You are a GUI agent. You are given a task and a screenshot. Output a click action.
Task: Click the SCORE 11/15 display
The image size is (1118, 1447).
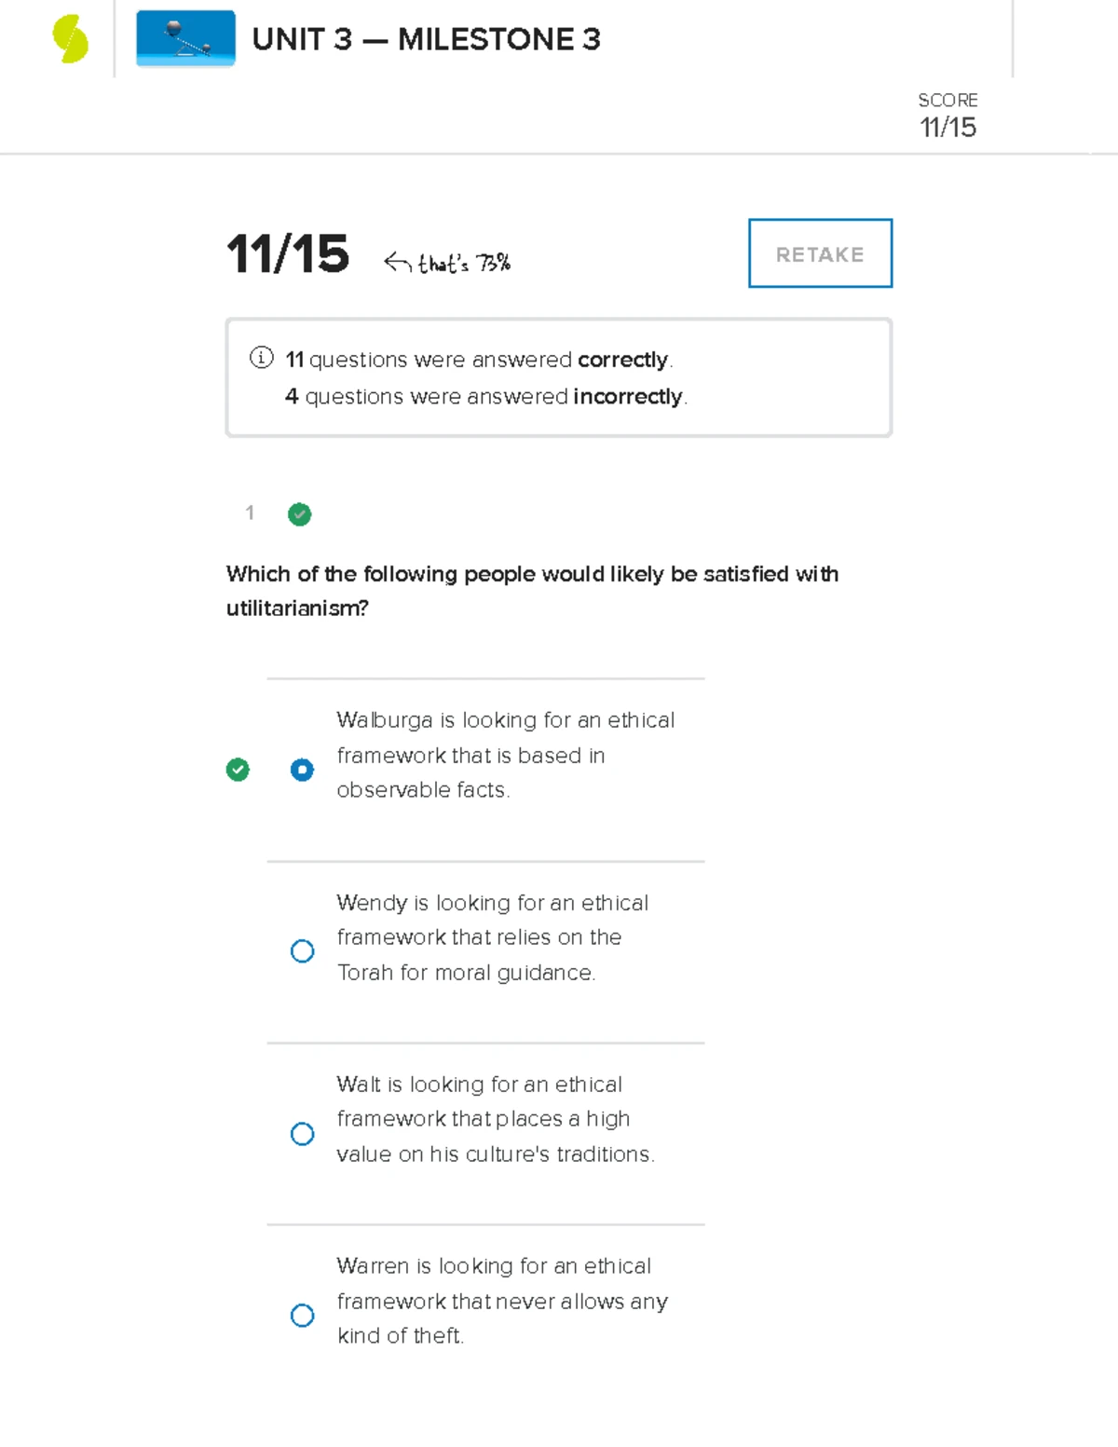coord(948,114)
